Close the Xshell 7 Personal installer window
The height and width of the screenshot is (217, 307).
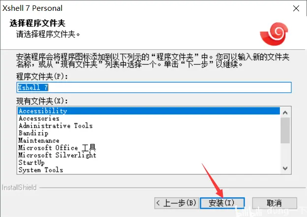tap(296, 8)
